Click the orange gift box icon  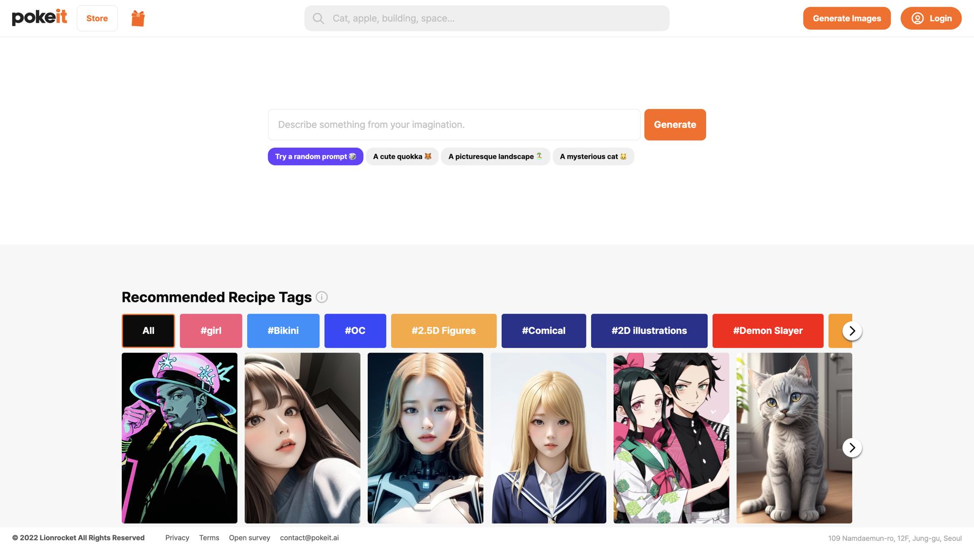point(137,18)
